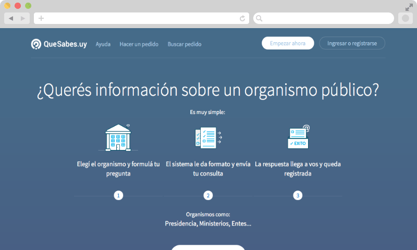Click the email envelope EXITO icon
Viewport: 417px width, 250px height.
coord(298,137)
